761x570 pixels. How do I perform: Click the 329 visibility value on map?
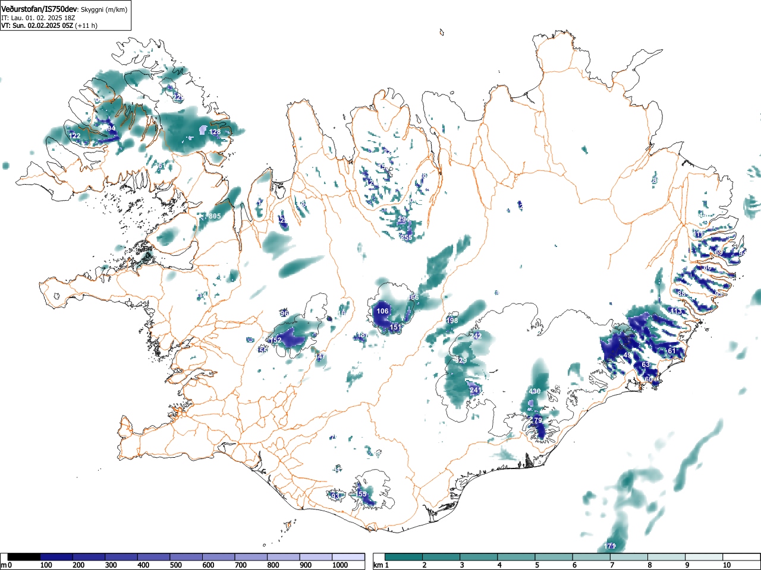461,360
